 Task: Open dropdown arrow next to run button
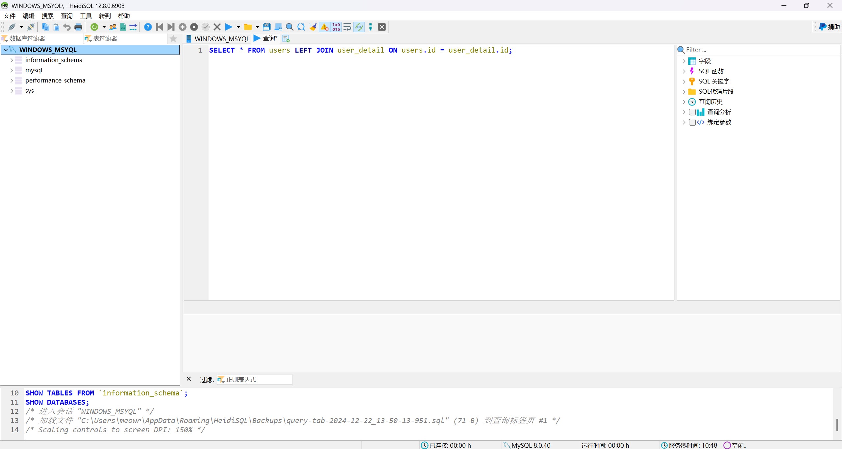coord(238,27)
